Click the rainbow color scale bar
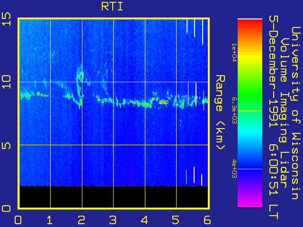 tap(250, 113)
